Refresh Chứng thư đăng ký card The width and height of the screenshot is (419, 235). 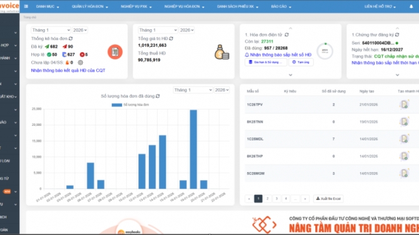point(397,35)
